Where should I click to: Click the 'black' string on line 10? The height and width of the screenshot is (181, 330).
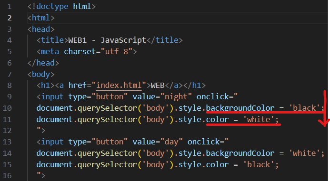click(x=304, y=108)
